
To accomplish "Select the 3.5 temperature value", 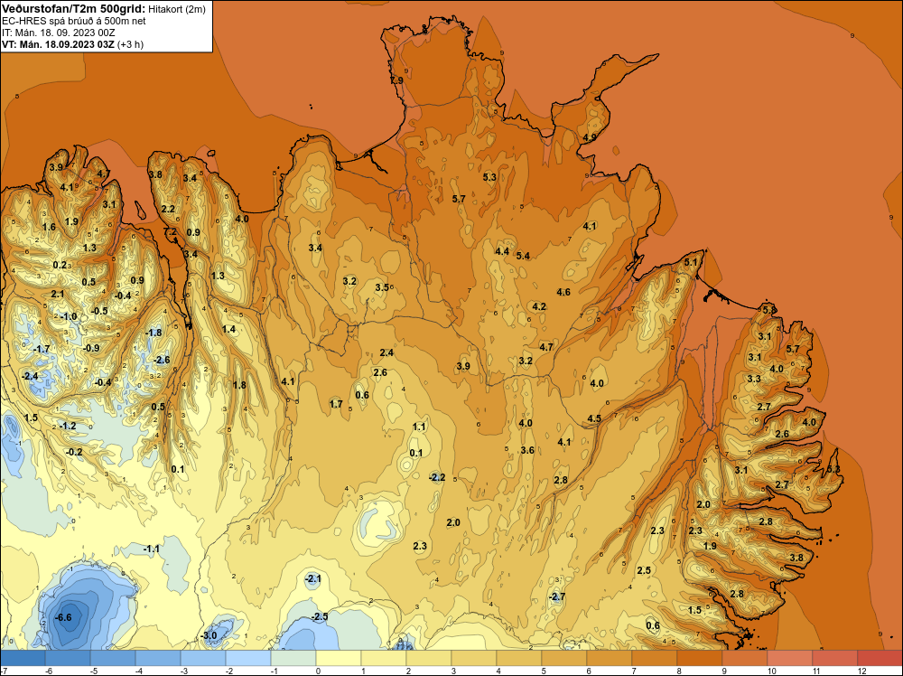I will (382, 287).
